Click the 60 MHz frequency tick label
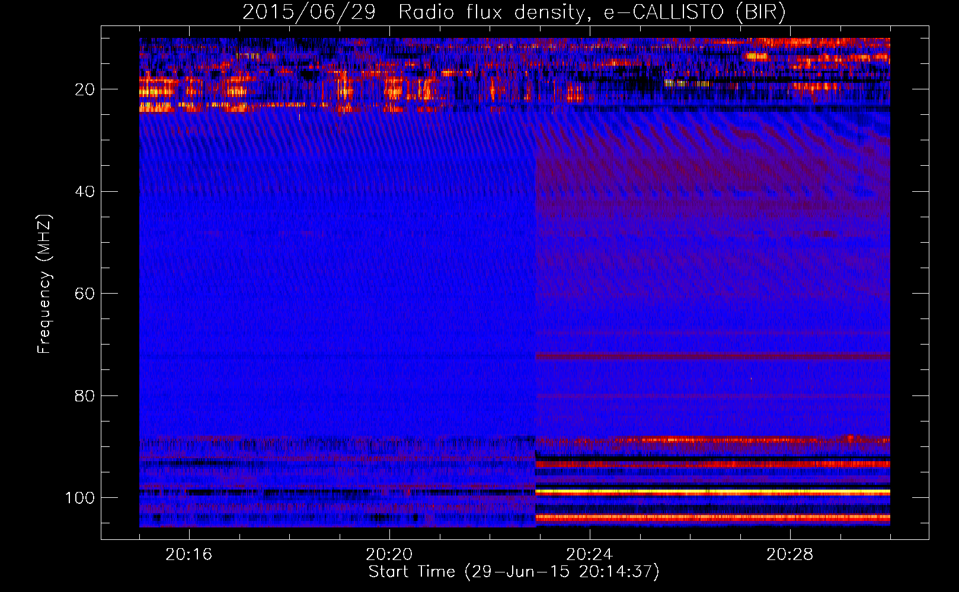This screenshot has width=959, height=592. [85, 294]
